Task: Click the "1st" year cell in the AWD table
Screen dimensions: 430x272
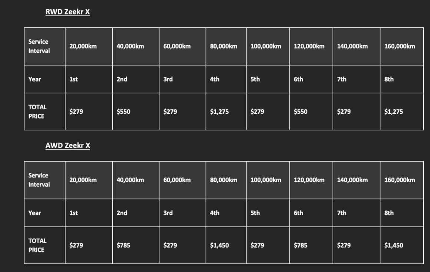Action: coord(73,213)
